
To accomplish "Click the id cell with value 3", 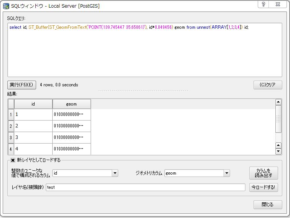I will [33, 137].
